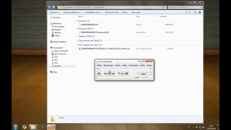Change view with the view icon
The image size is (231, 130).
(x=187, y=12)
